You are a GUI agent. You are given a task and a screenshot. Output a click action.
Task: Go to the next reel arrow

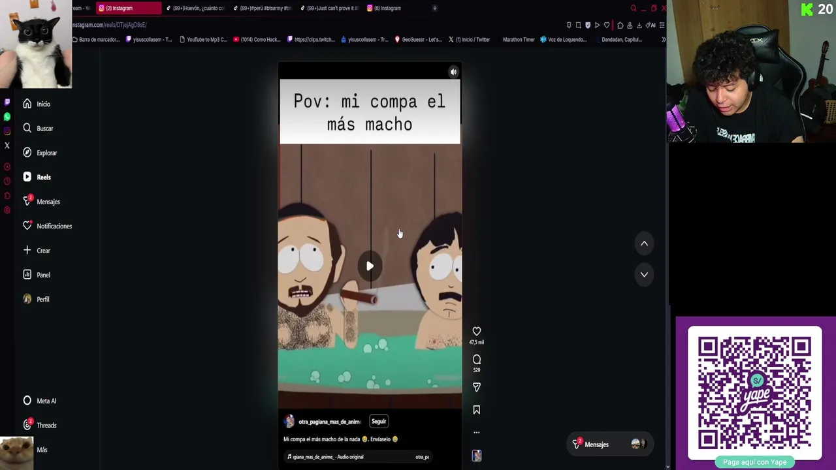tap(644, 275)
